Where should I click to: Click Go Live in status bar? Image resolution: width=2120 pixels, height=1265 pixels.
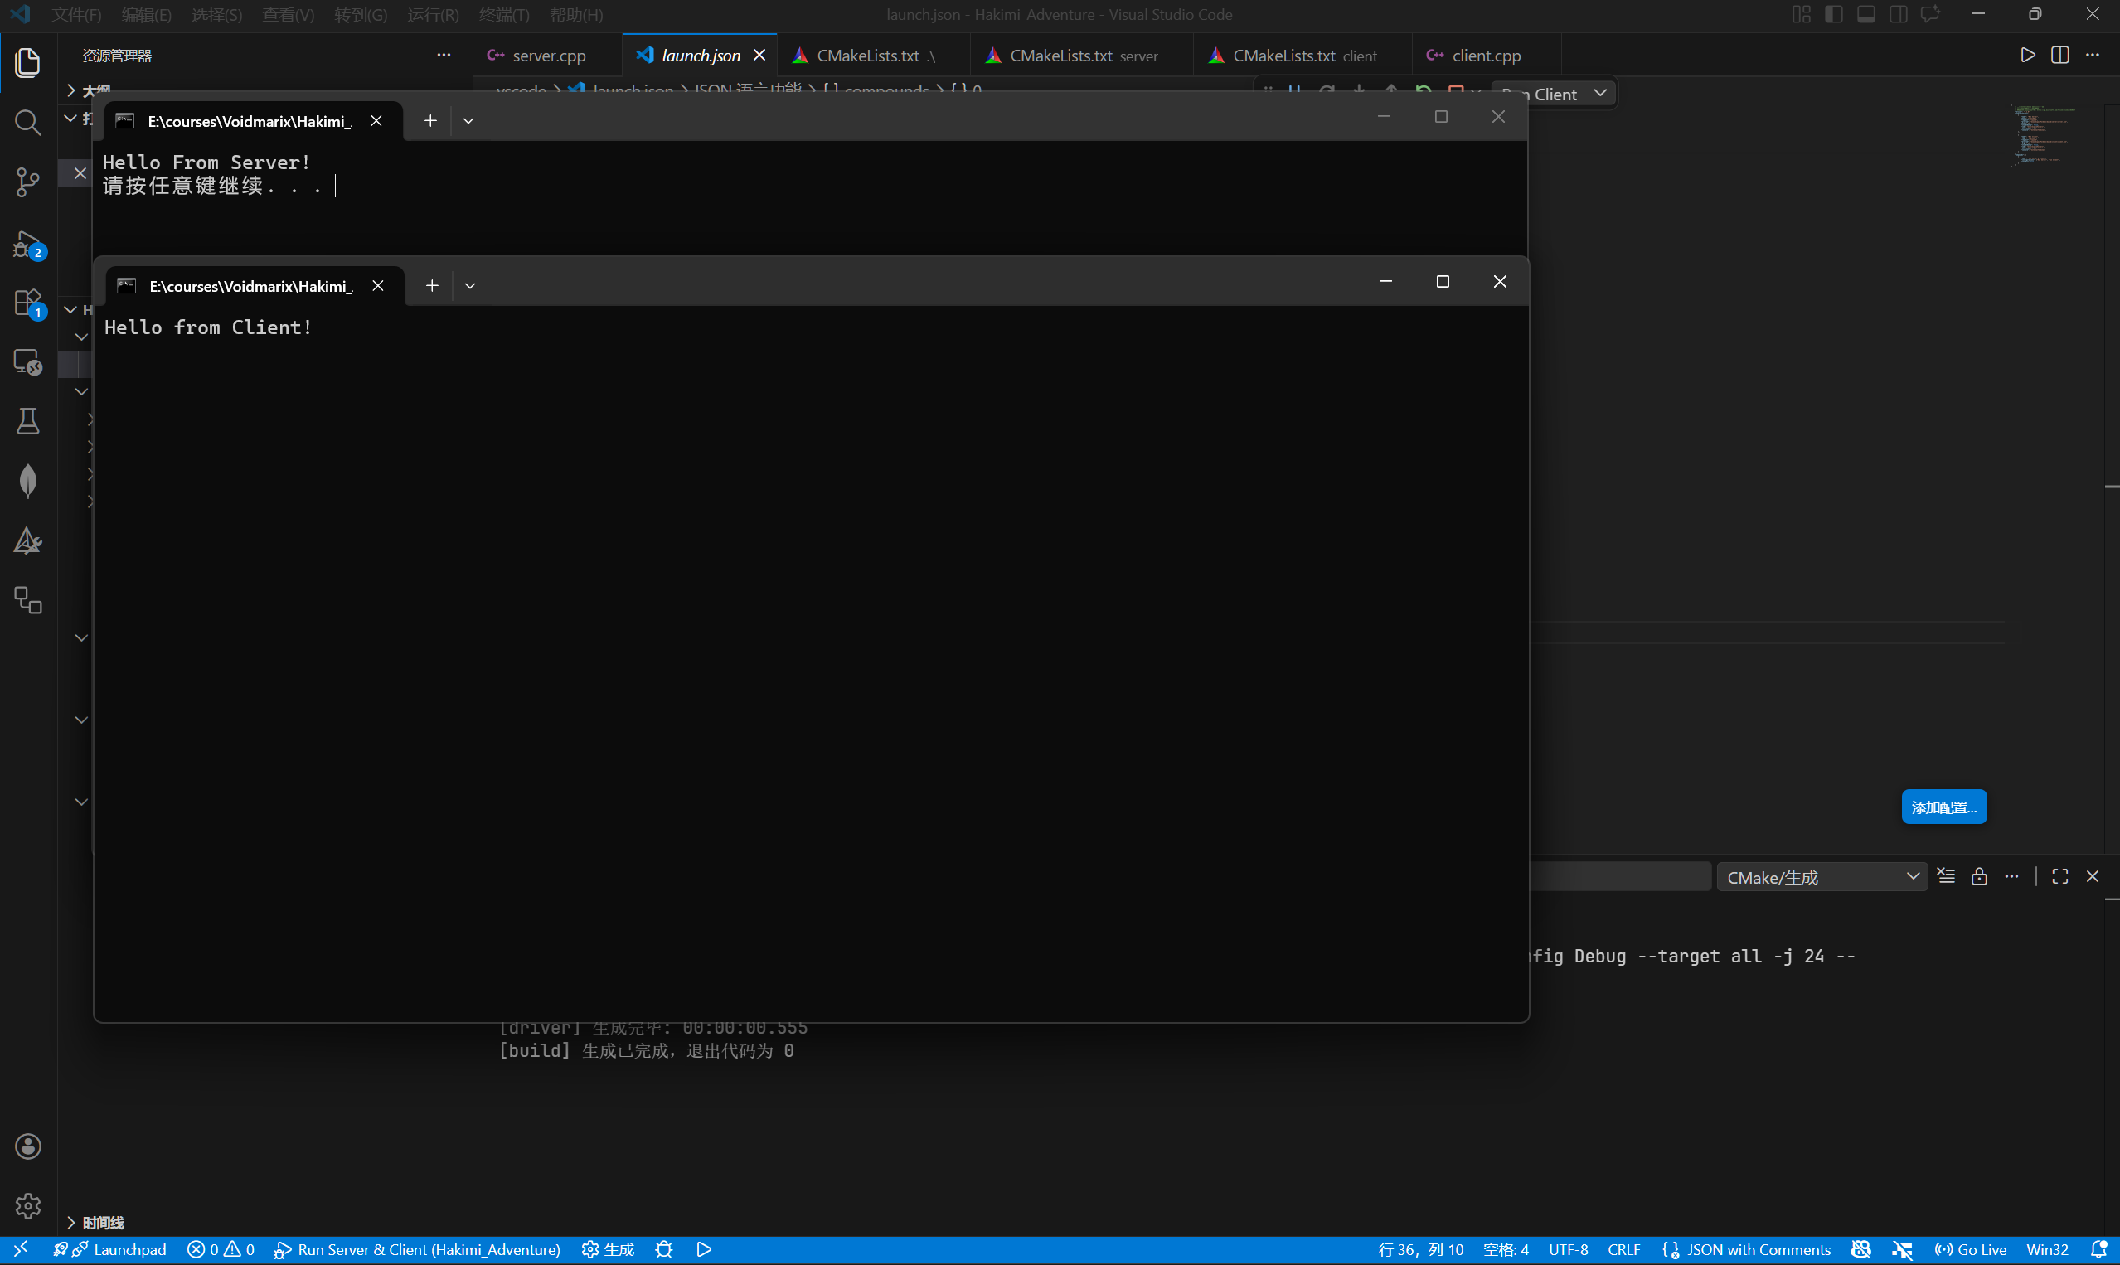click(x=1971, y=1249)
